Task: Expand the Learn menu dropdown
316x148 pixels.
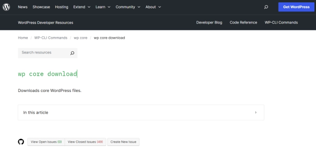Action: [x=103, y=7]
